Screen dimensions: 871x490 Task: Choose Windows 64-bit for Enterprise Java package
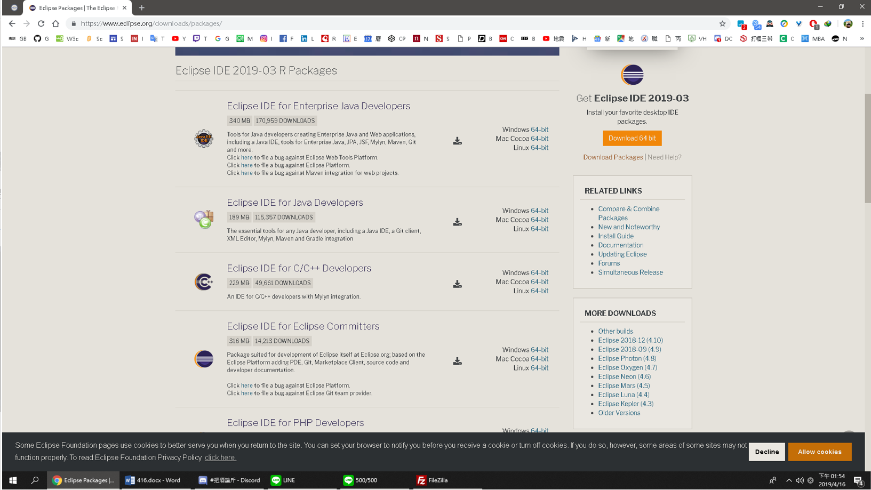coord(539,130)
